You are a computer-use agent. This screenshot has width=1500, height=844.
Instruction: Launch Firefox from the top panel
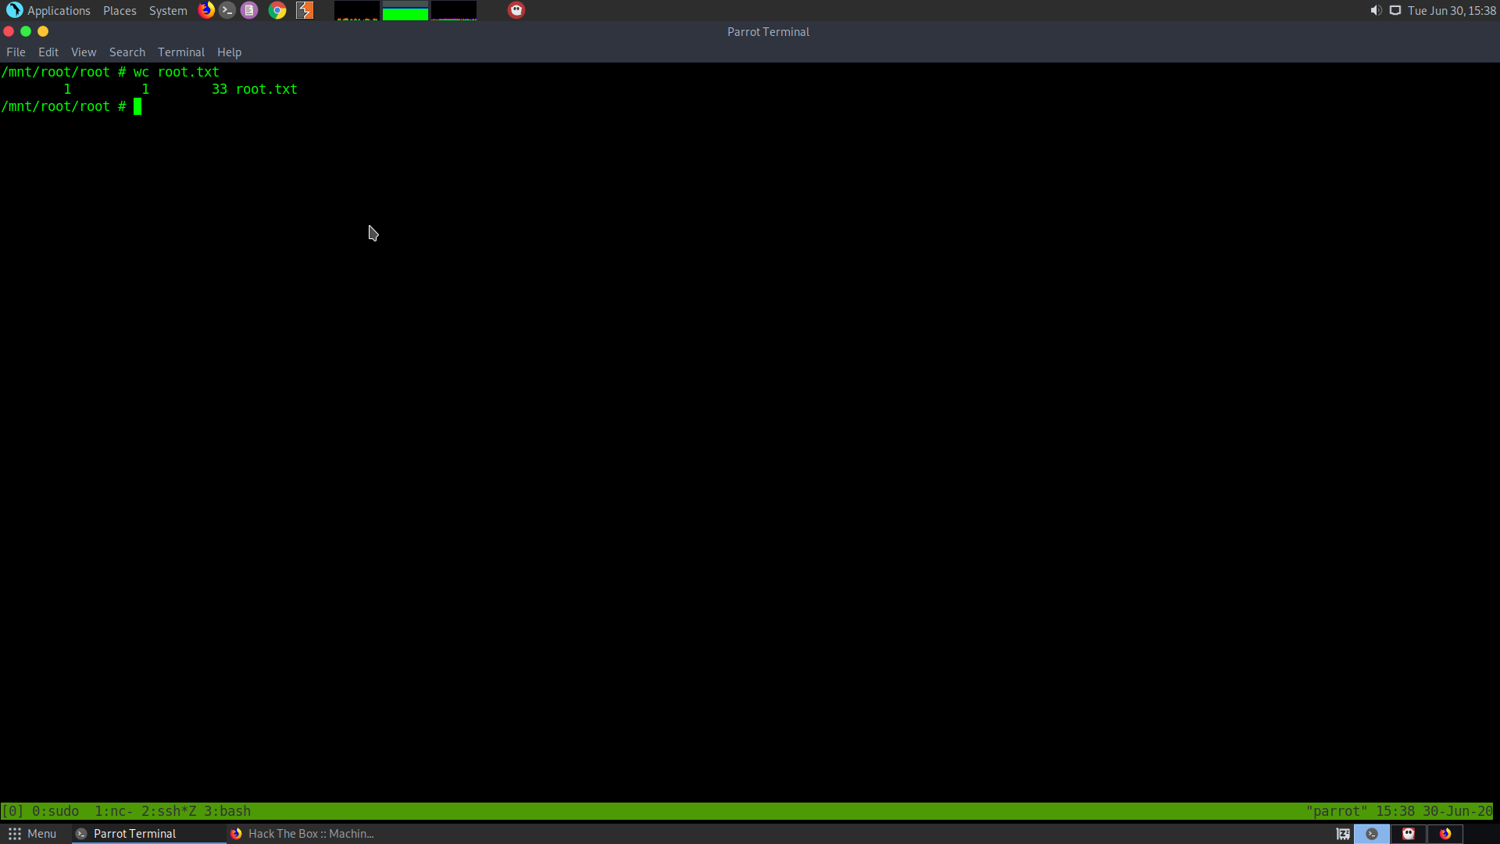point(206,10)
